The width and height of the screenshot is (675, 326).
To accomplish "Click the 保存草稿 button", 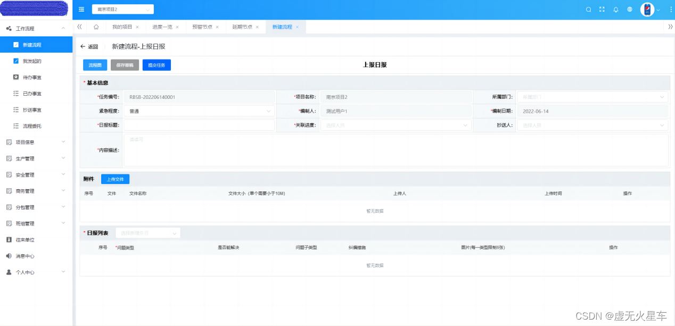I will [125, 65].
